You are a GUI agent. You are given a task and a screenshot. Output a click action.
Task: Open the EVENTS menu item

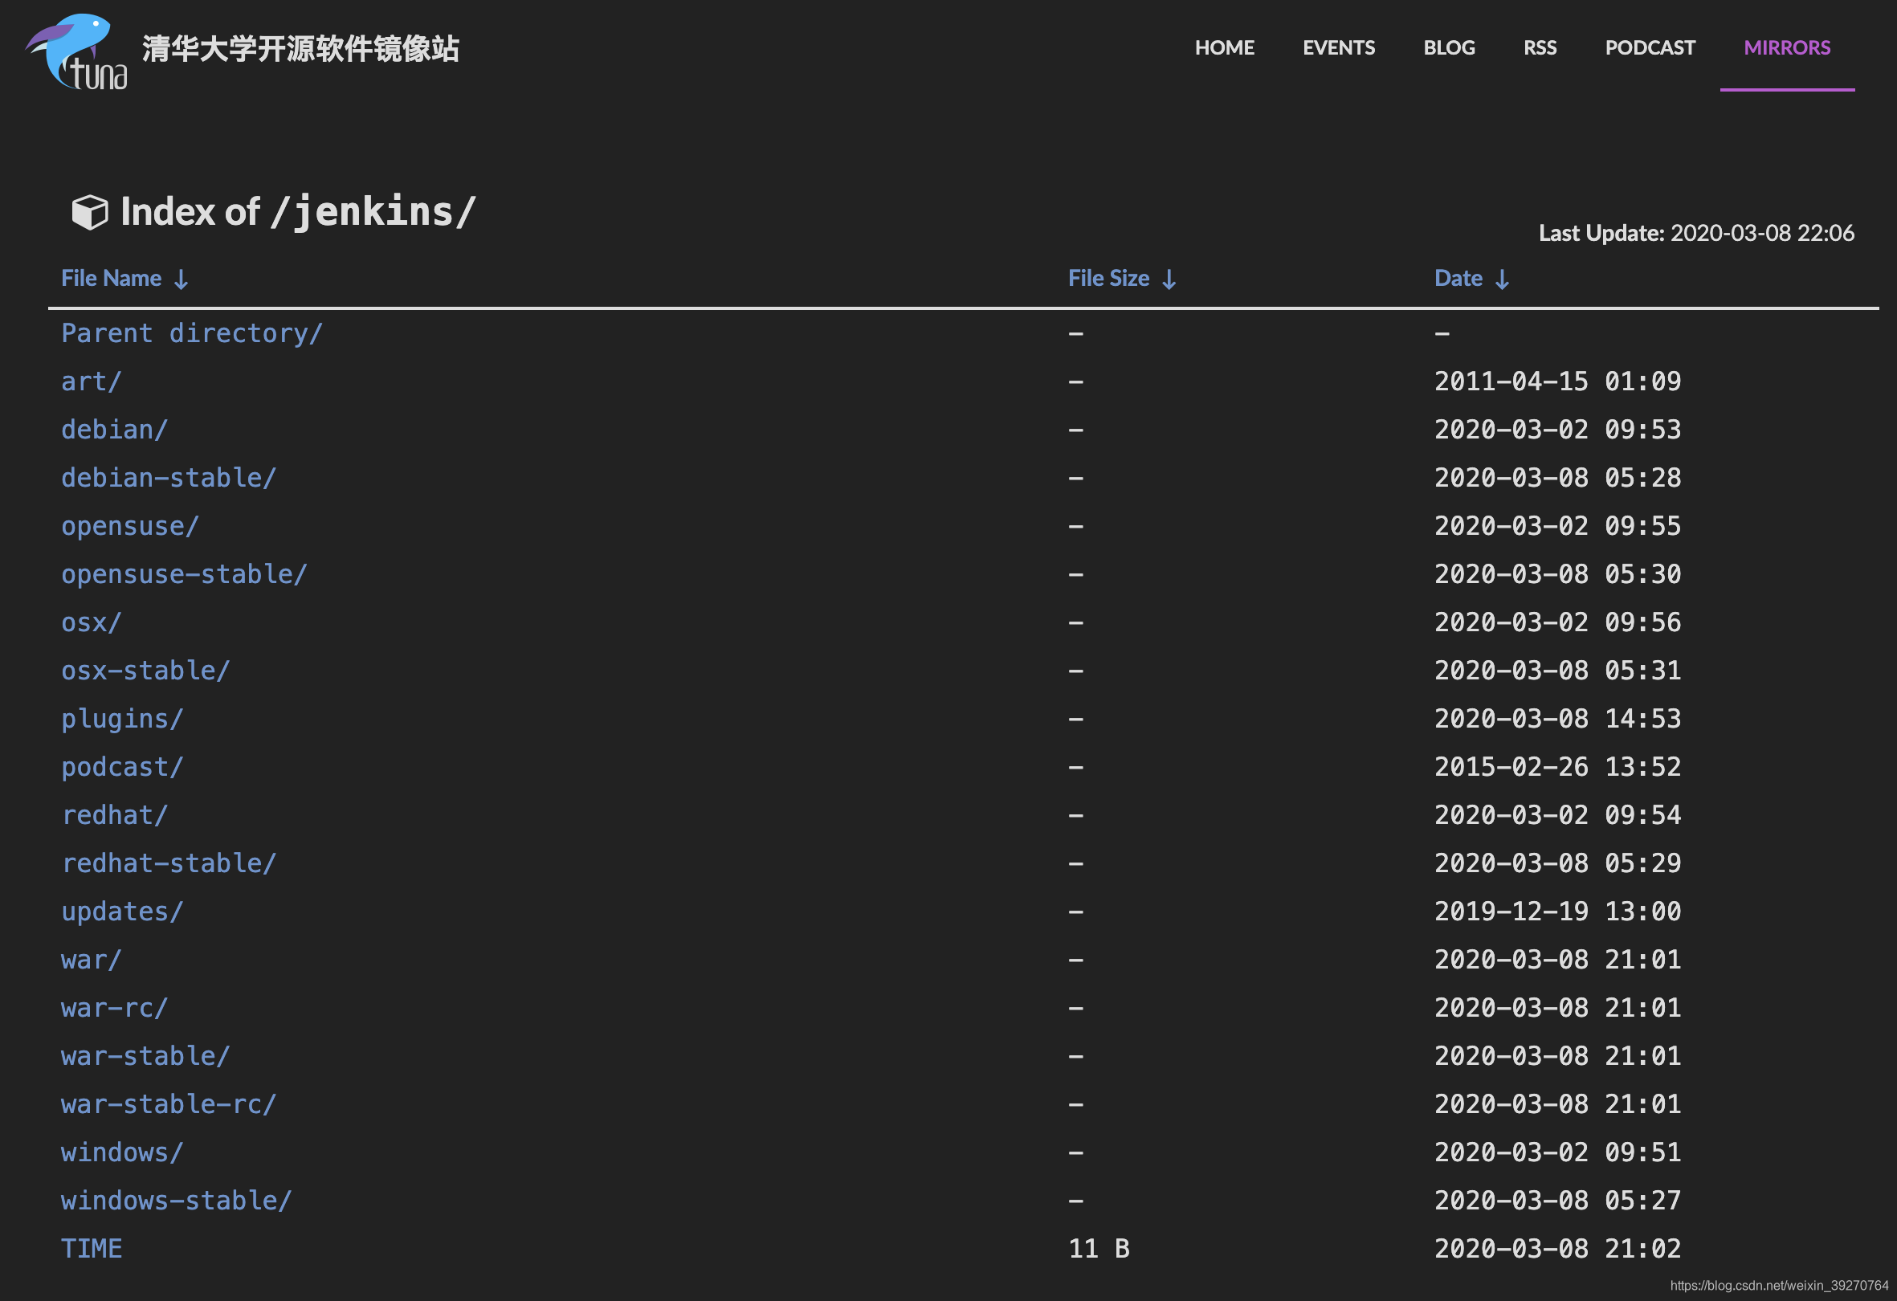click(x=1339, y=47)
